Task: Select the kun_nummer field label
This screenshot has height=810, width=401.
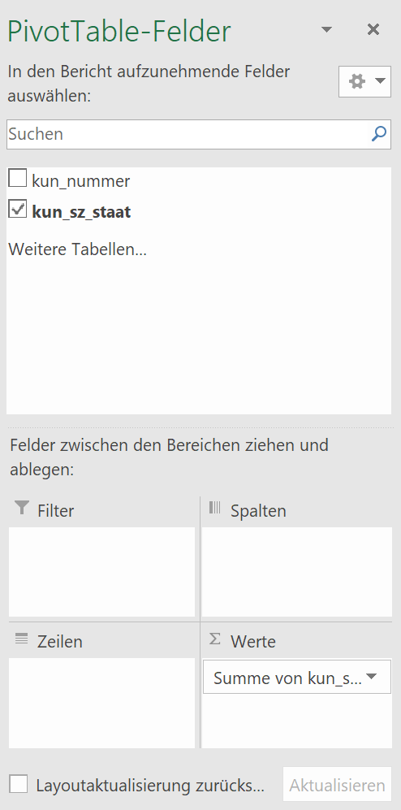Action: pos(81,181)
